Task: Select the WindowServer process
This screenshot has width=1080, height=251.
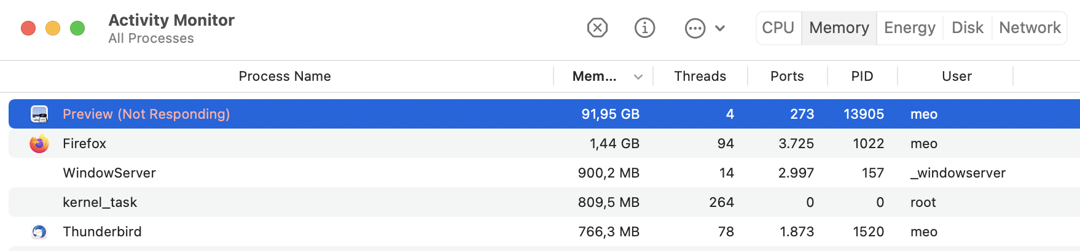Action: [109, 173]
